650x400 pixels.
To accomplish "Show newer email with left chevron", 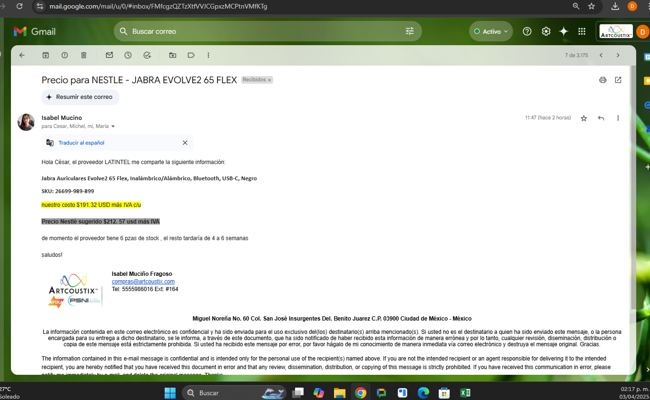I will [x=601, y=55].
